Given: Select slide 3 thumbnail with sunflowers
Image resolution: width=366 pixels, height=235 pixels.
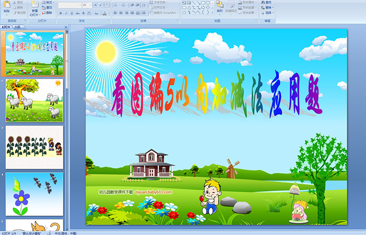Looking at the screenshot, I should point(35,147).
